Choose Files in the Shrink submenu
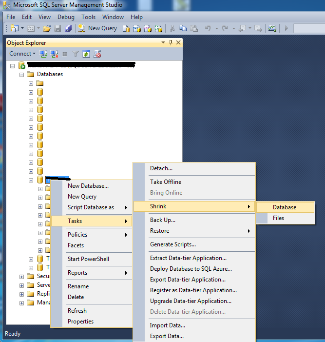This screenshot has width=325, height=342. (286, 218)
